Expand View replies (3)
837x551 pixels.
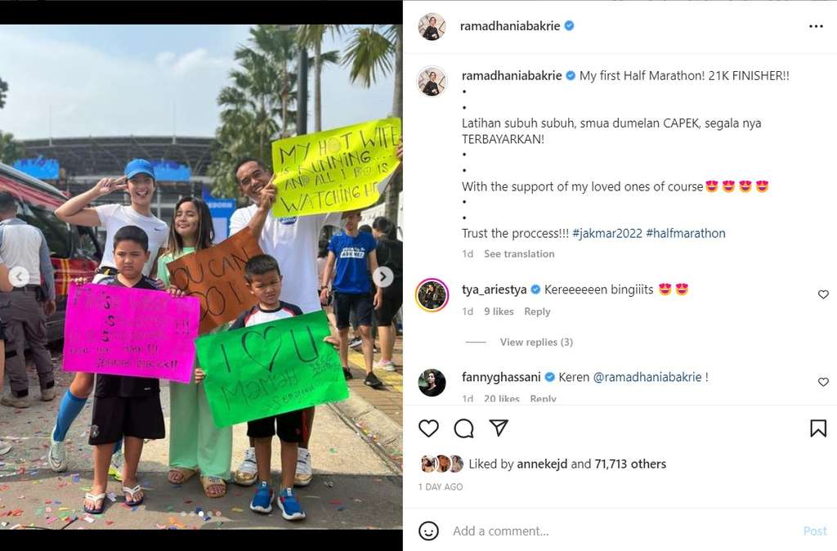536,342
